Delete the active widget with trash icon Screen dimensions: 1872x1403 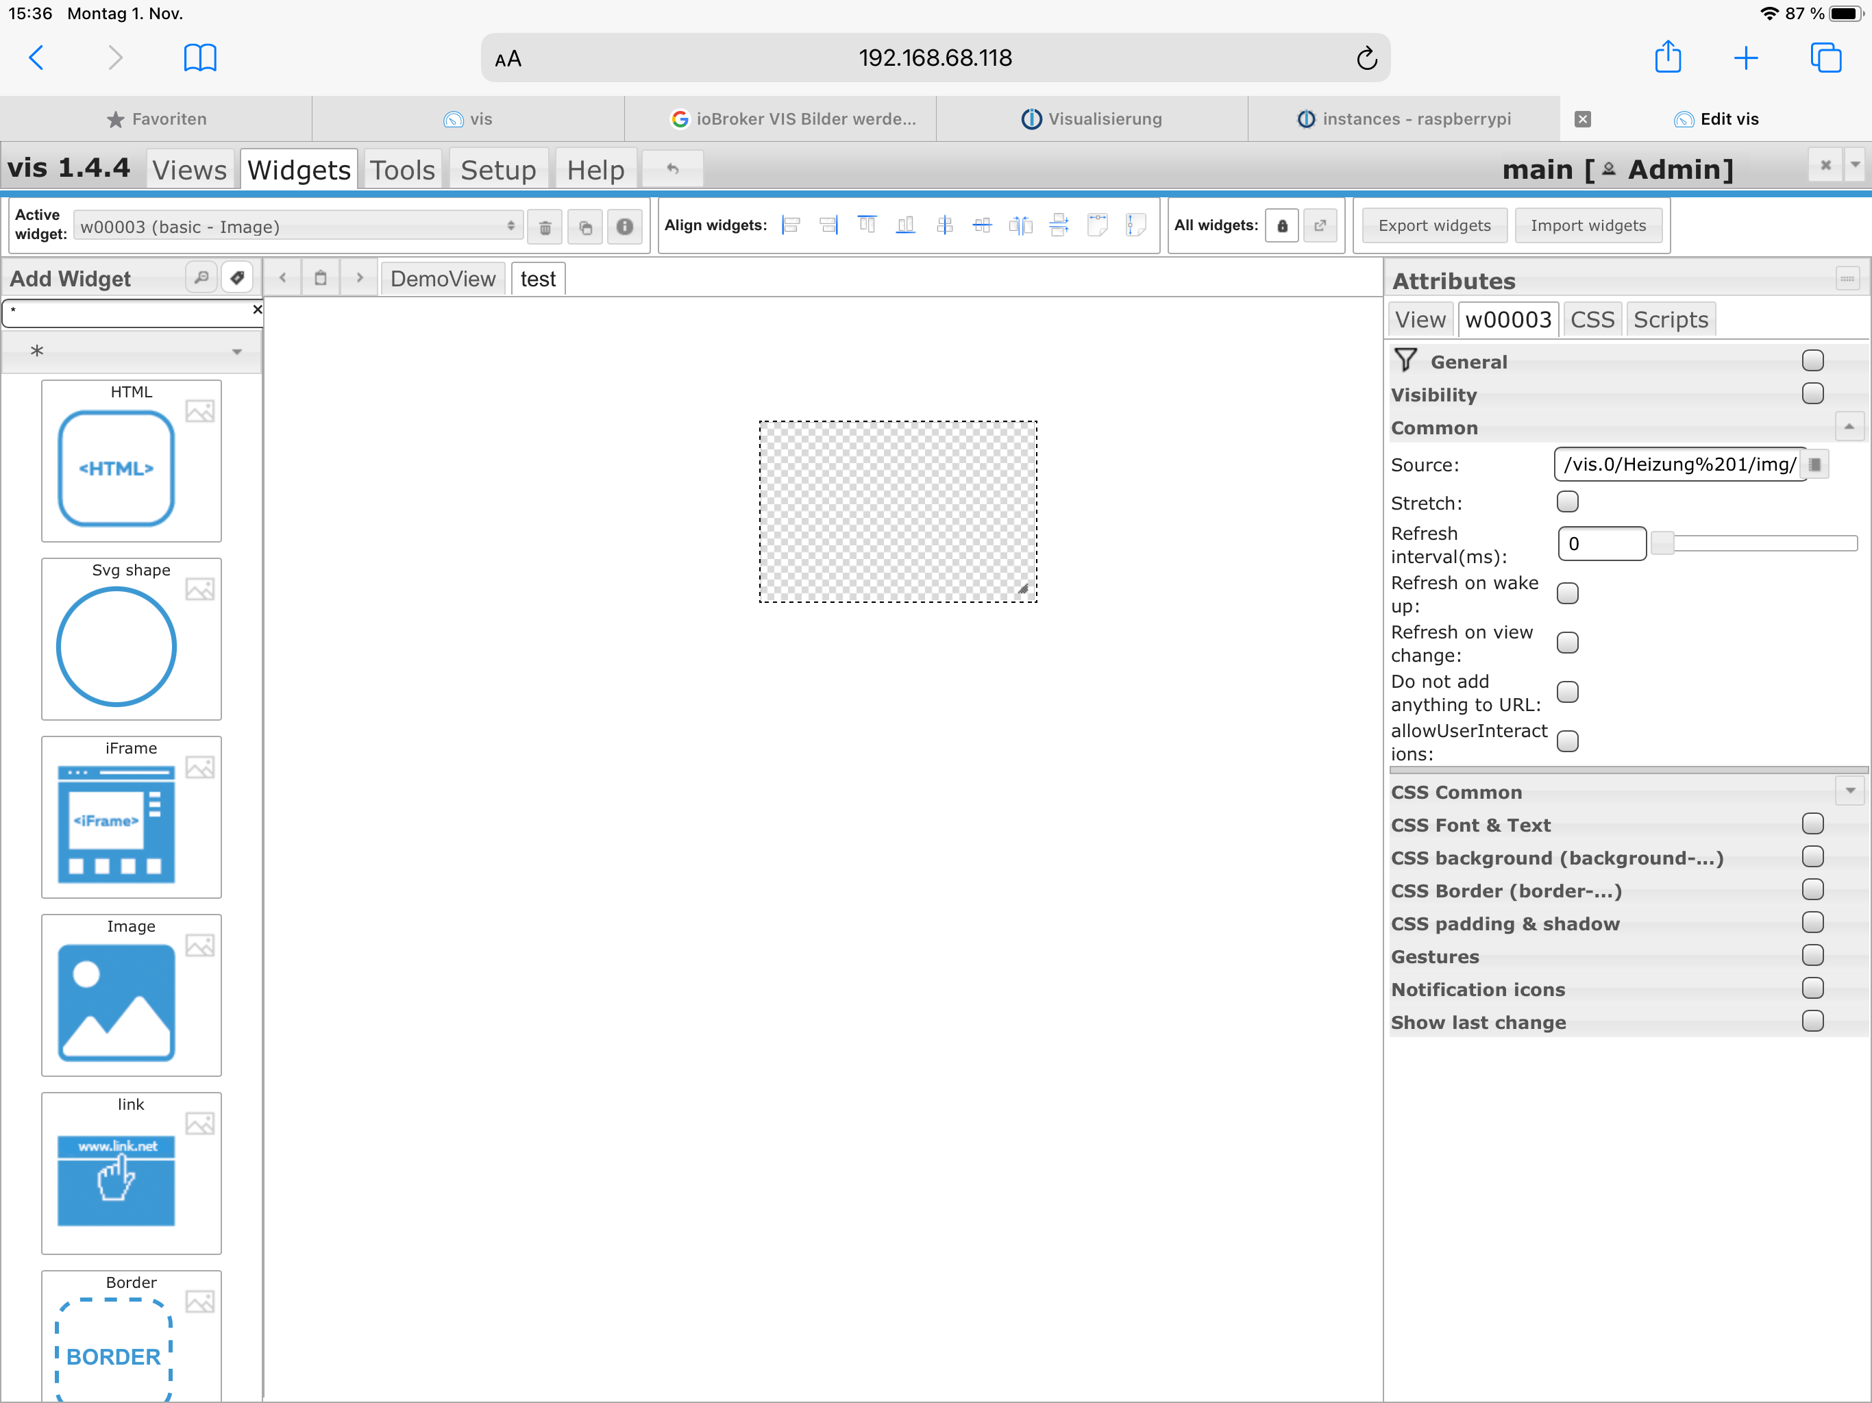(545, 227)
